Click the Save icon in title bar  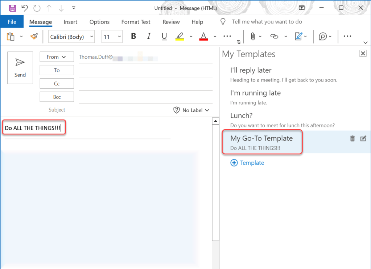click(12, 8)
